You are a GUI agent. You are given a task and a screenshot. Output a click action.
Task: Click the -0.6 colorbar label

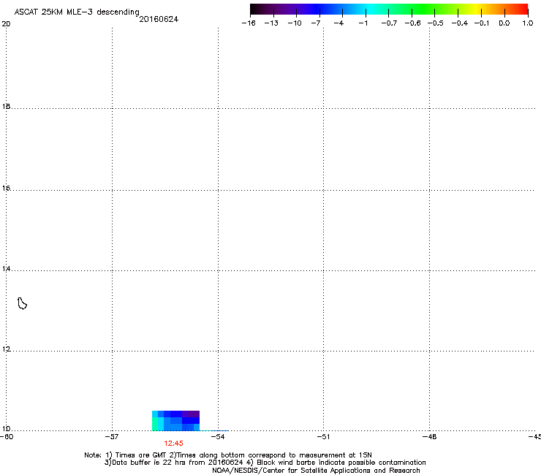(x=412, y=23)
